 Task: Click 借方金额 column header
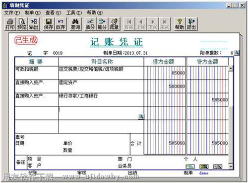tap(165, 62)
